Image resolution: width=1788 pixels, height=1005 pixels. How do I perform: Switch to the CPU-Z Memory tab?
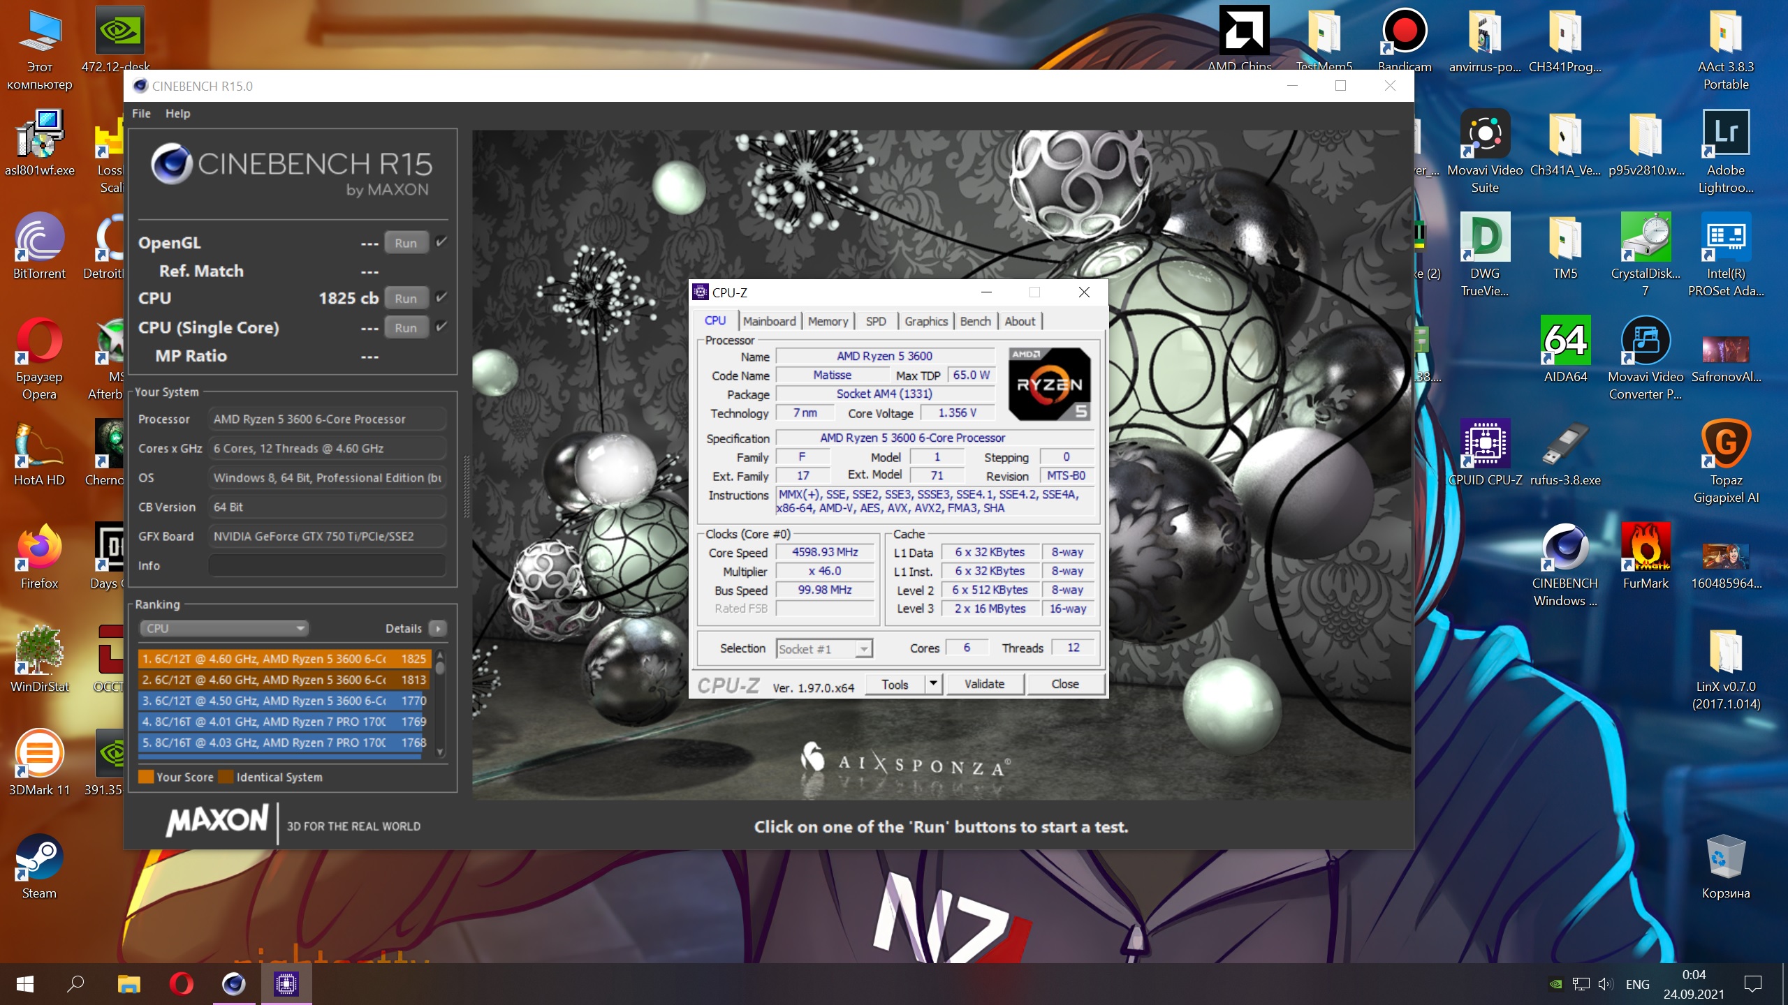(x=828, y=321)
